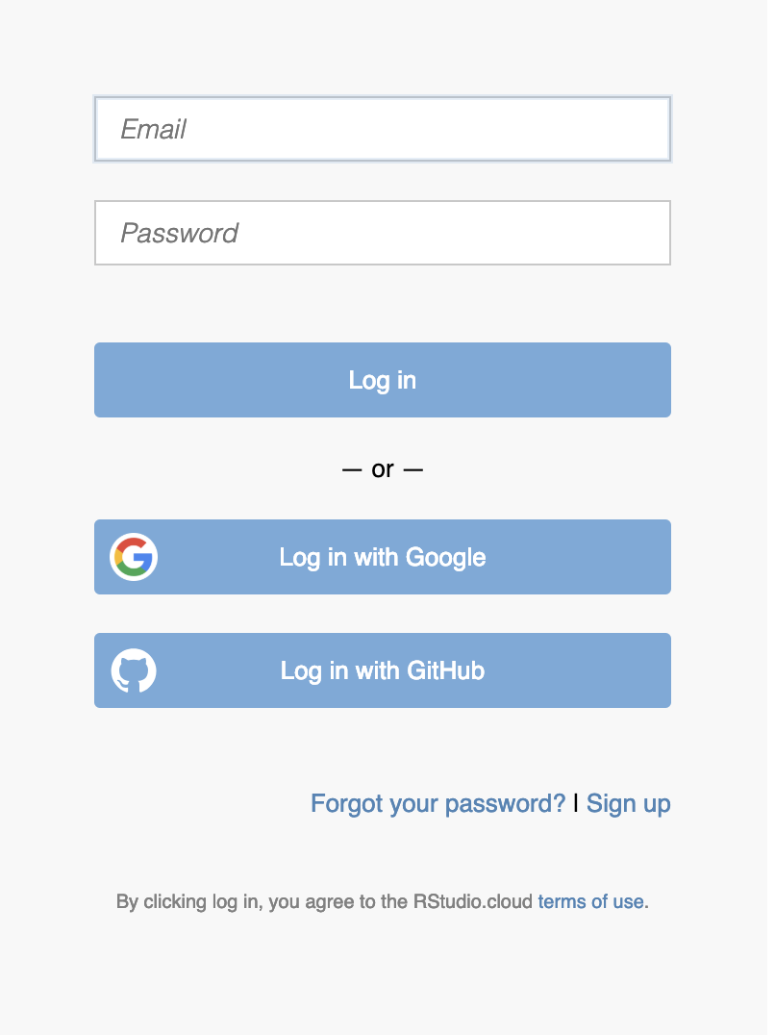
Task: Submit the form with the Log in label
Action: click(x=382, y=380)
